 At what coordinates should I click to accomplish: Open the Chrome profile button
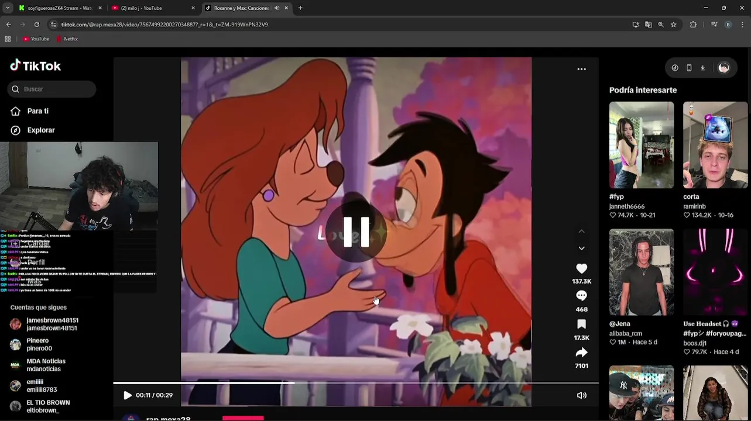[728, 25]
